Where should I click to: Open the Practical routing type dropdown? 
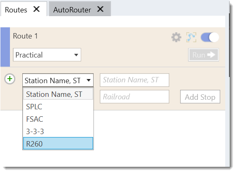(47, 55)
